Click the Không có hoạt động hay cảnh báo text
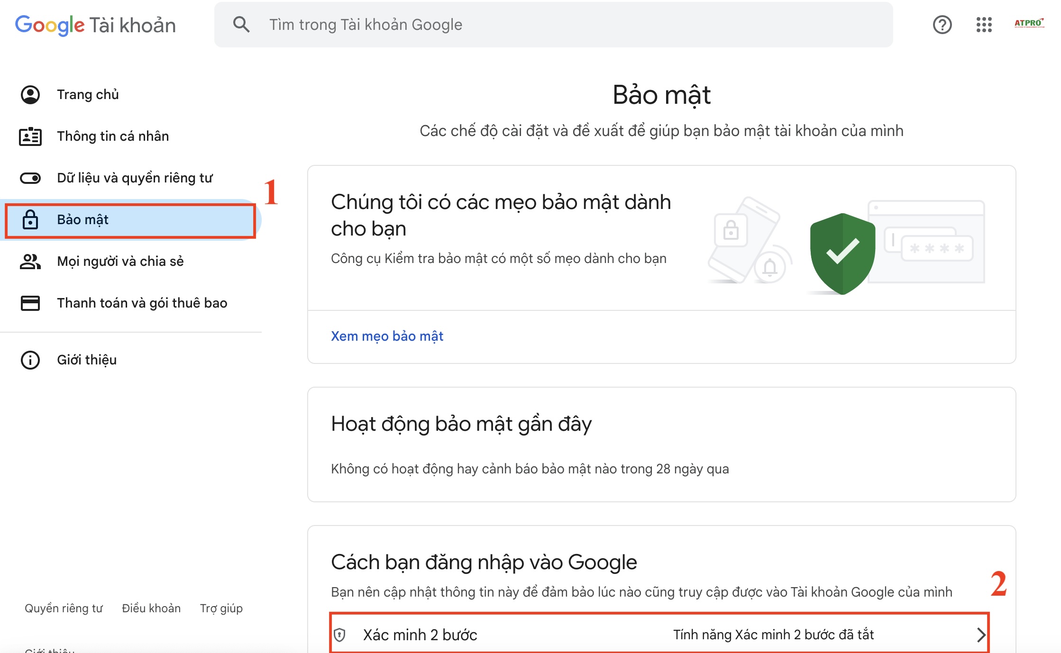 (530, 469)
